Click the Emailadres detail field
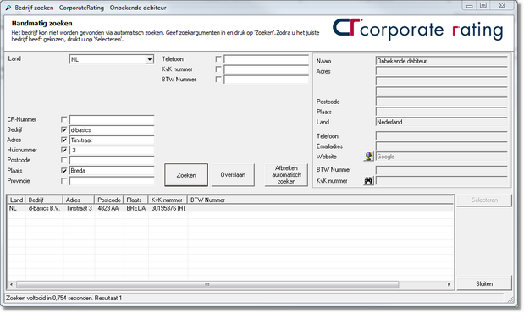The height and width of the screenshot is (313, 524). pyautogui.click(x=441, y=146)
